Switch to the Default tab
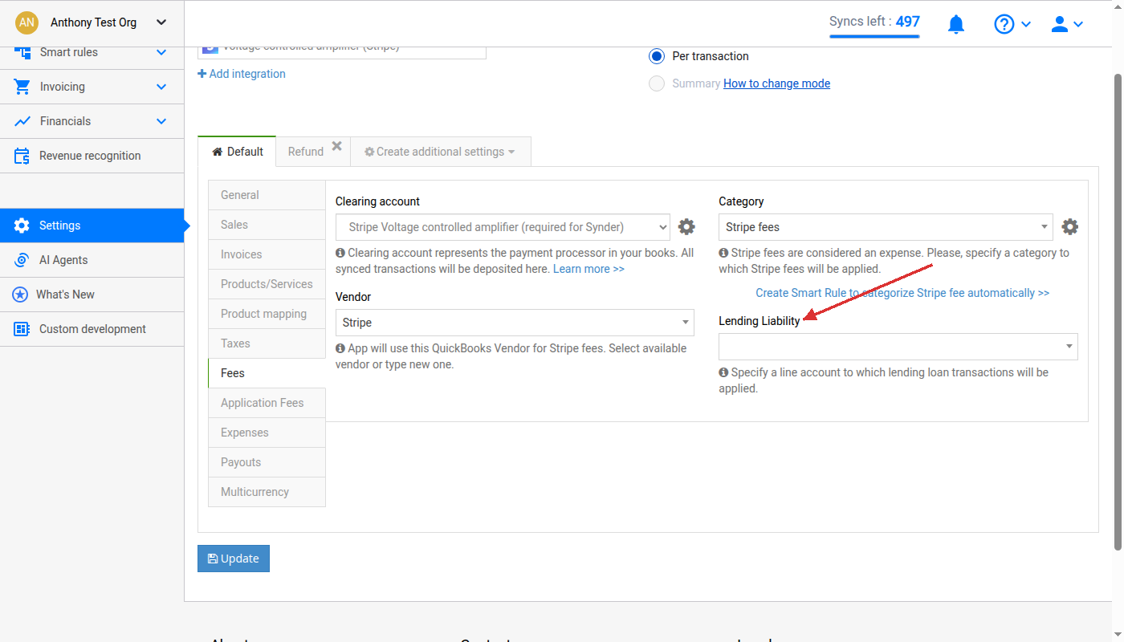 [x=238, y=152]
